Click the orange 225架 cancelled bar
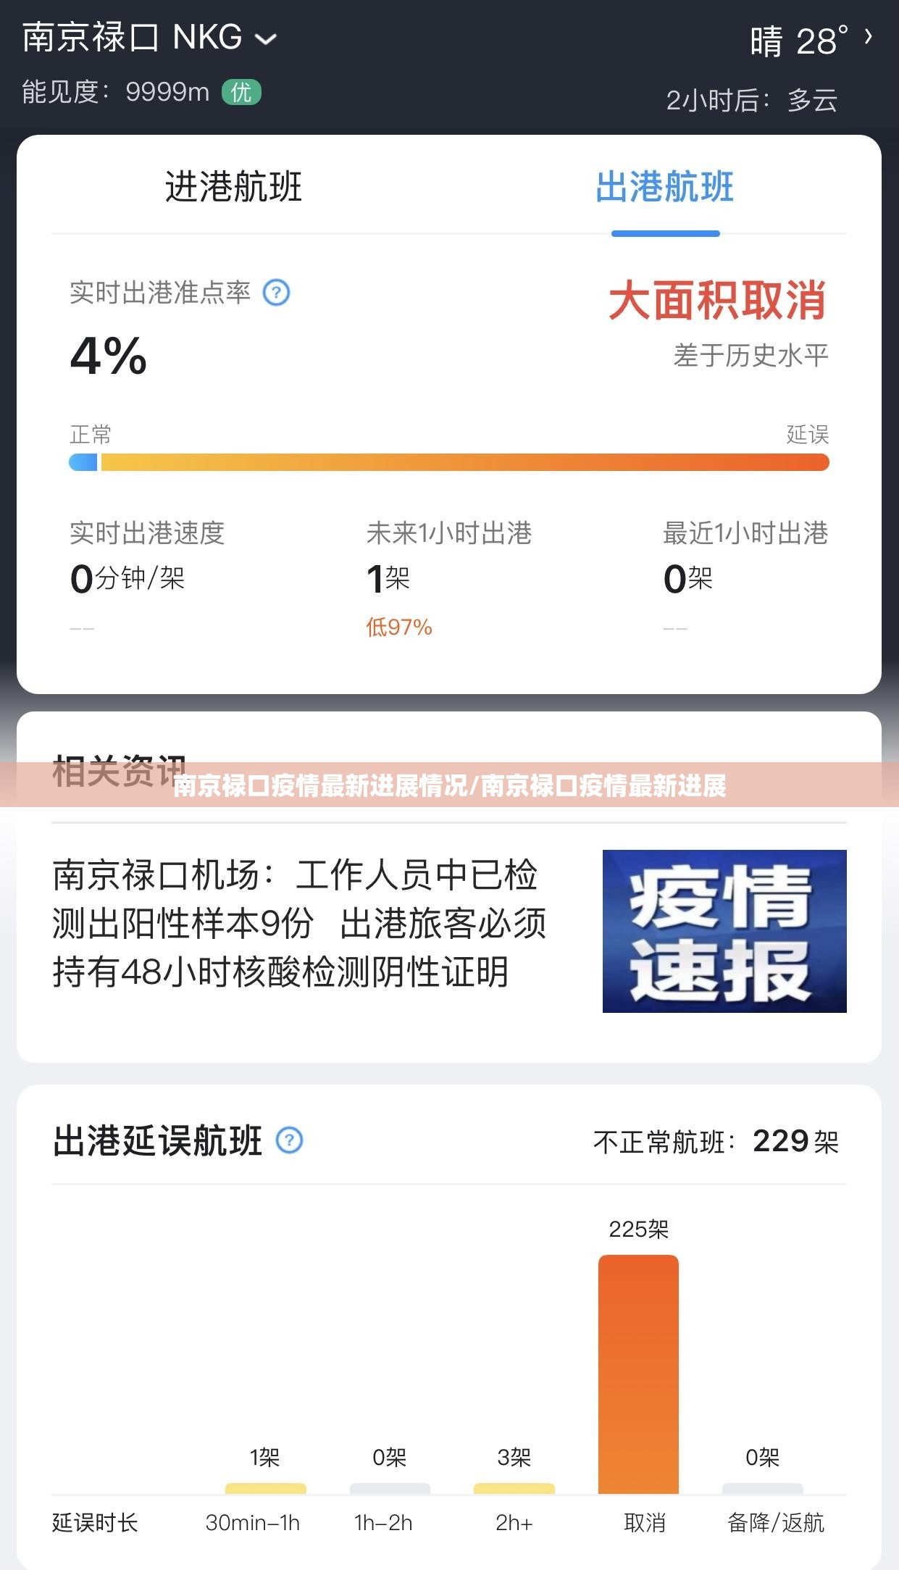This screenshot has width=899, height=1570. pyautogui.click(x=638, y=1374)
